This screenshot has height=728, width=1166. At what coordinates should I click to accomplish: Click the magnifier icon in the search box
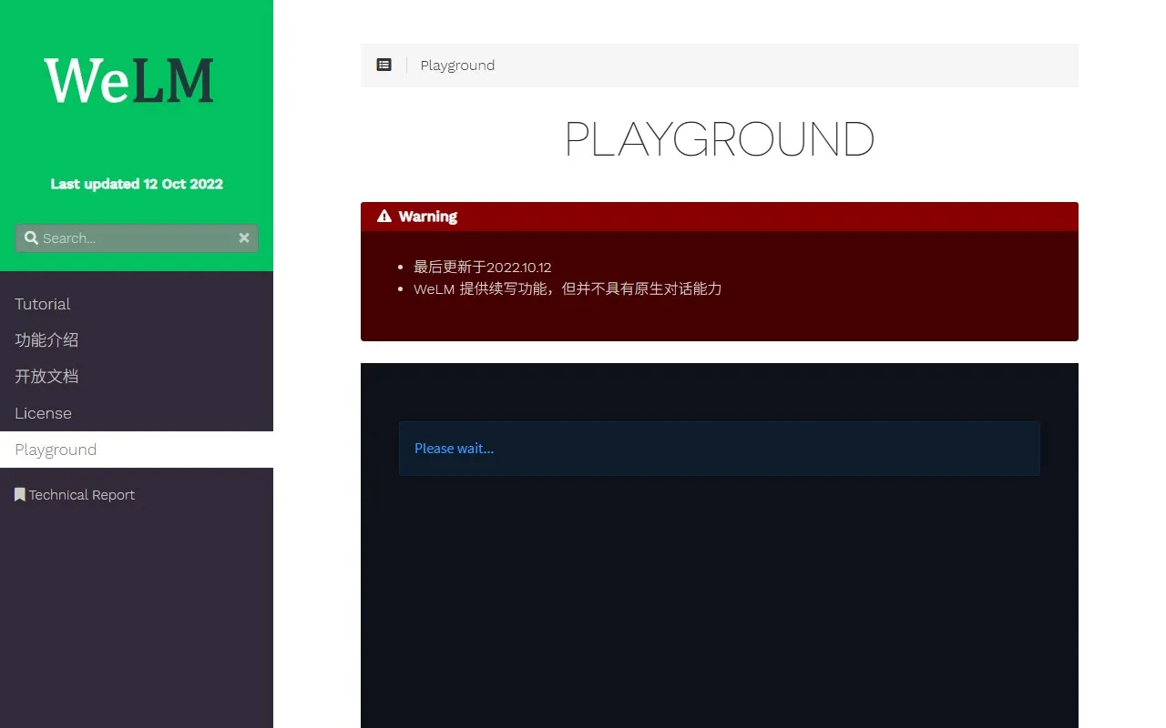[32, 238]
